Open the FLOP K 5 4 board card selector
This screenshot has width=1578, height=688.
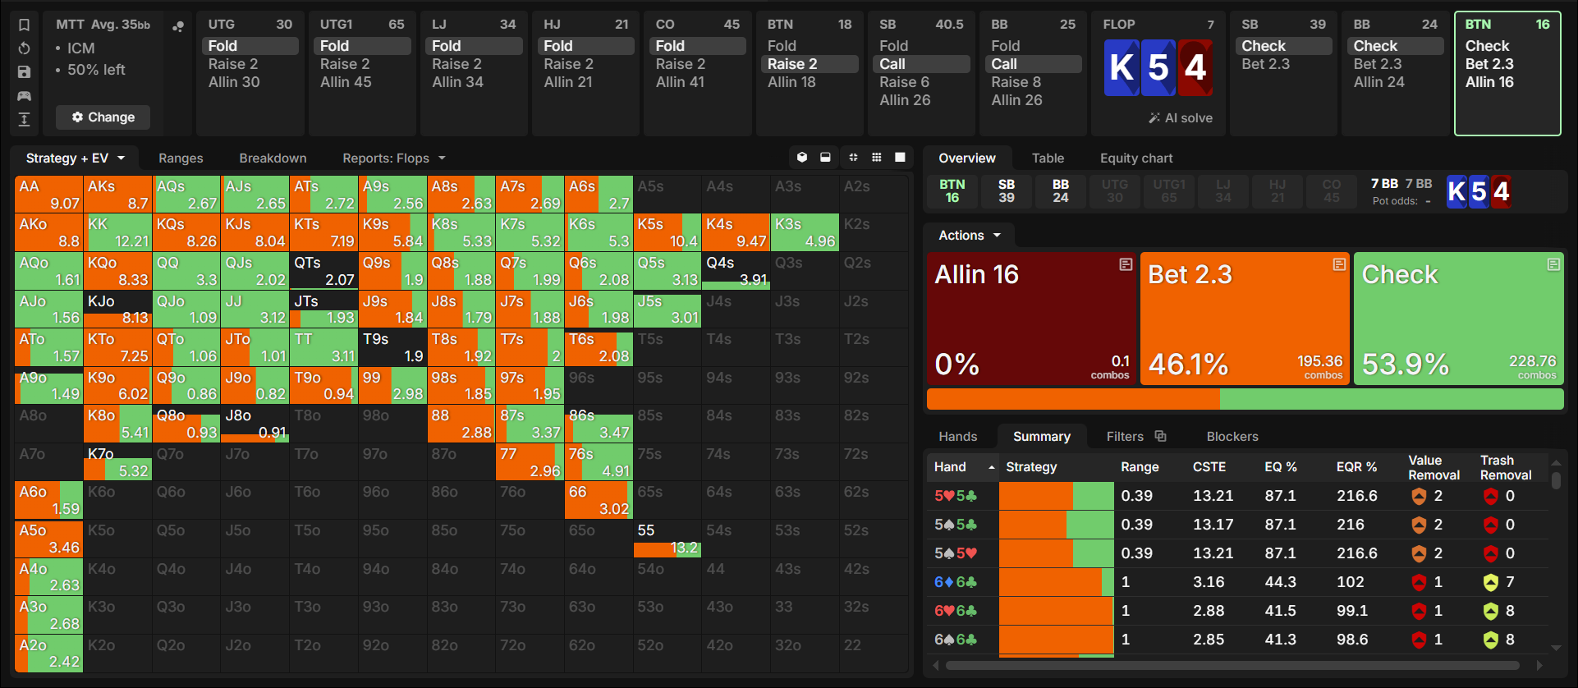(x=1158, y=68)
